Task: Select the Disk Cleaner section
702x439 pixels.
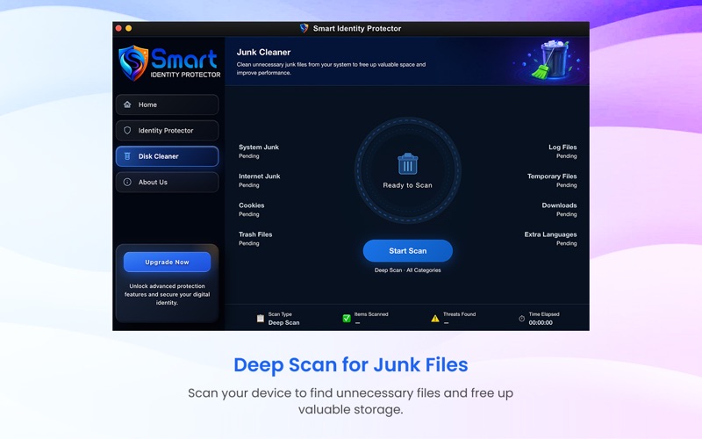Action: click(168, 156)
